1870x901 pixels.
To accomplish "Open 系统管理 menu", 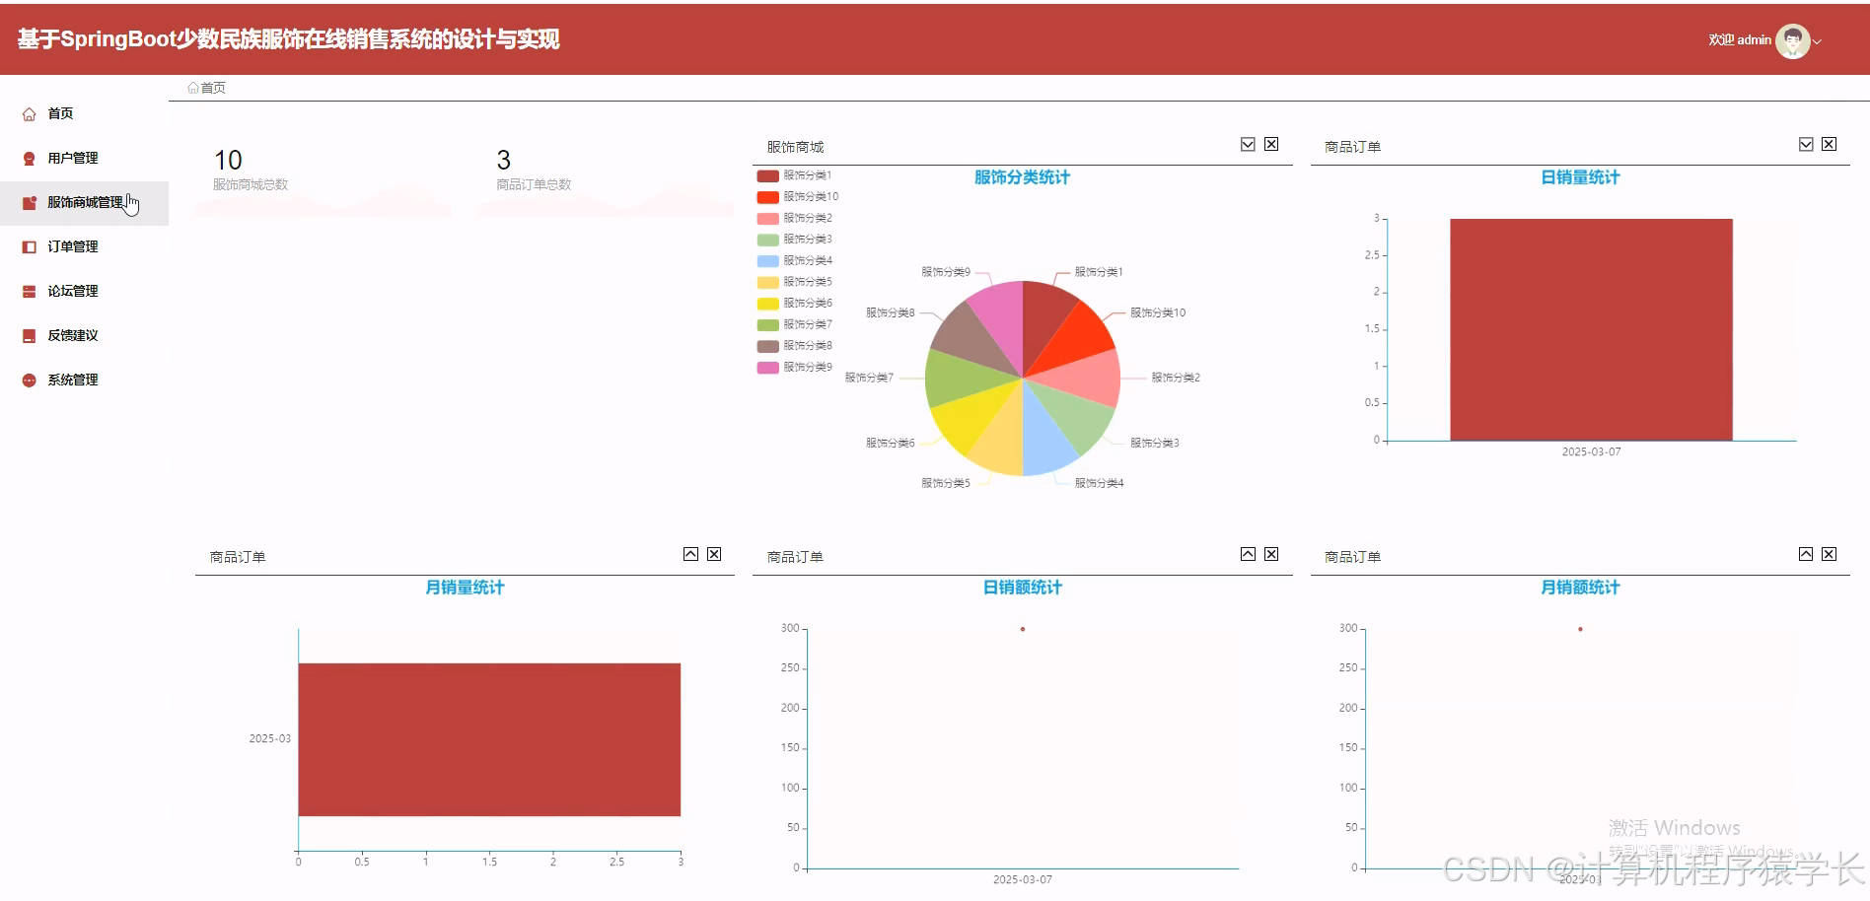I will point(84,381).
